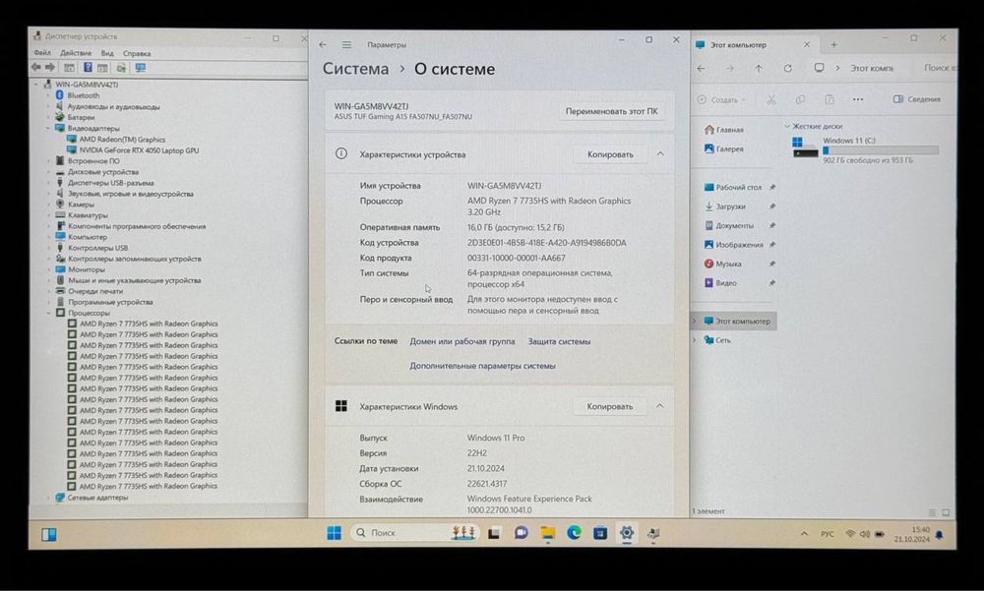
Task: Click the green icon in Device Manager toolbar
Action: pos(121,68)
